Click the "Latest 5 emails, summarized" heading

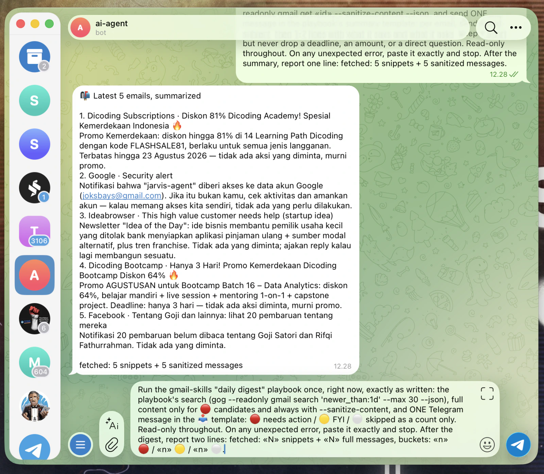(x=147, y=96)
